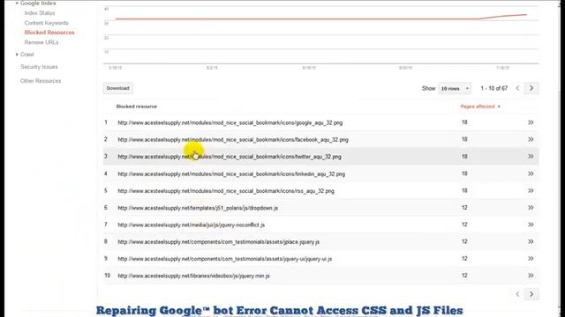The width and height of the screenshot is (565, 317).
Task: Open details arrow for jplace.jquery.js row
Action: 531,241
